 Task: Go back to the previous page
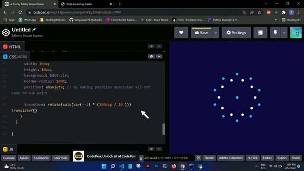[5, 12]
